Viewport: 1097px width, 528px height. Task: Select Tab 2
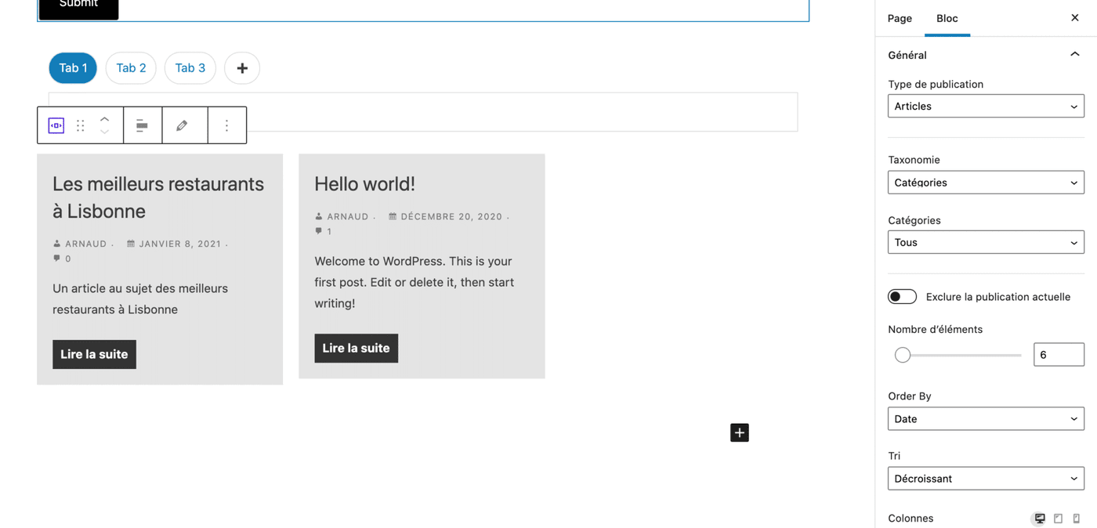[131, 68]
